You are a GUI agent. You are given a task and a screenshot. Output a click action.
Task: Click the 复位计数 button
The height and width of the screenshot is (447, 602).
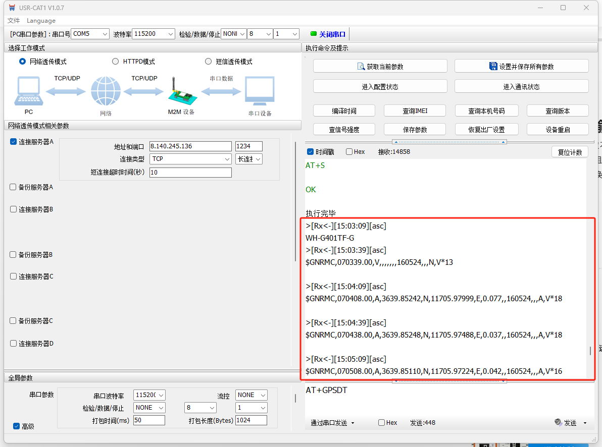point(570,152)
